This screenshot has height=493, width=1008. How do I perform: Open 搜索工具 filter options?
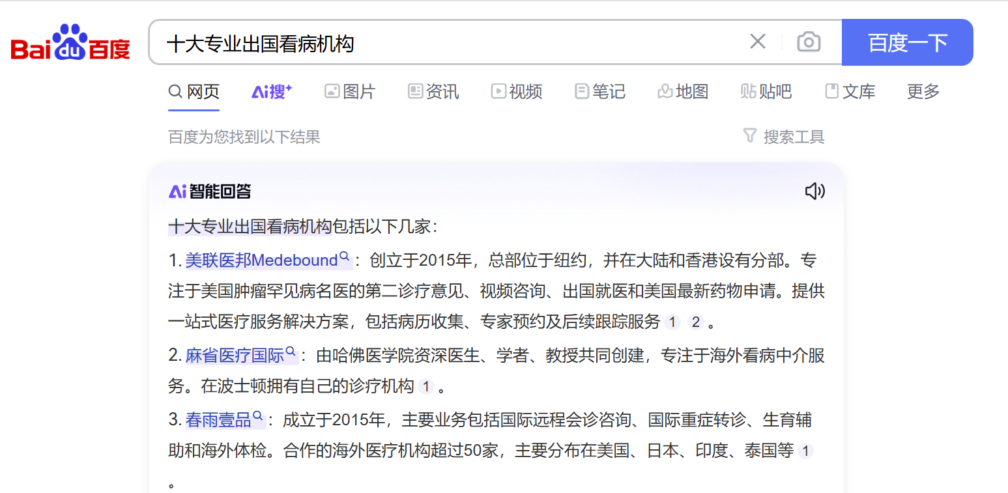tap(784, 137)
